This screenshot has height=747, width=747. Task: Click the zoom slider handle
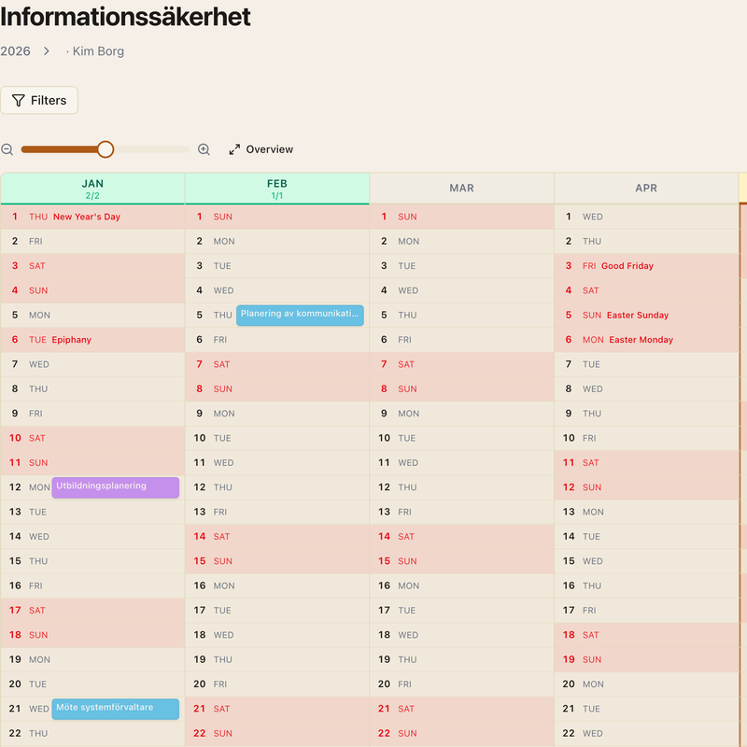(106, 149)
